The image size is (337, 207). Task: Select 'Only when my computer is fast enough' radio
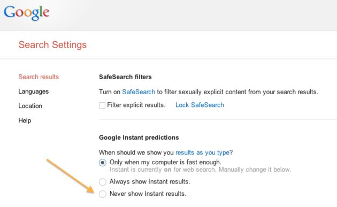[103, 163]
